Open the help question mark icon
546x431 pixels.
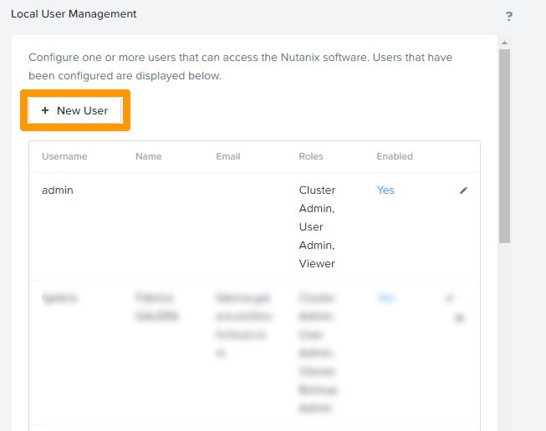point(509,16)
